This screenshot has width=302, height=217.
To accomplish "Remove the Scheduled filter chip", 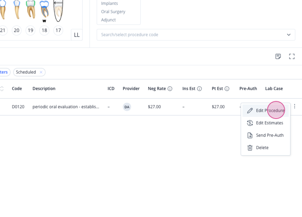I will [41, 72].
